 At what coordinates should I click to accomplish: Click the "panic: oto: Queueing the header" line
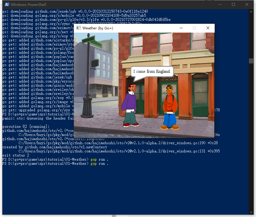(x=38, y=118)
